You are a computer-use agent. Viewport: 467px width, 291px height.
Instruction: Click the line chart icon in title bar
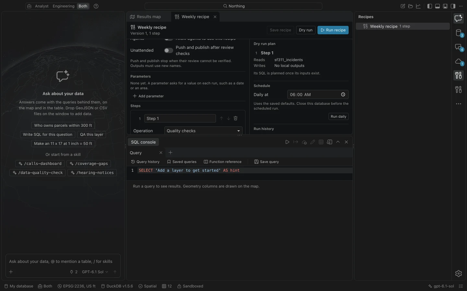418,6
